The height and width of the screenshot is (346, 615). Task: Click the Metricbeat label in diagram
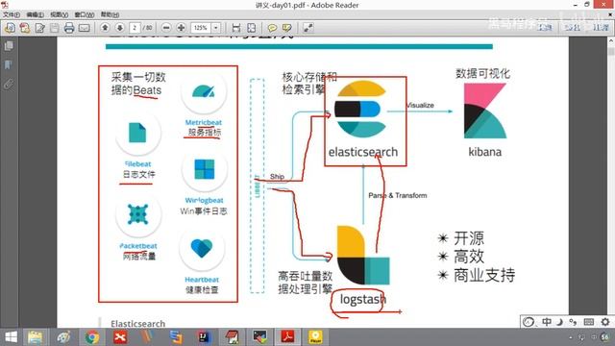point(203,122)
